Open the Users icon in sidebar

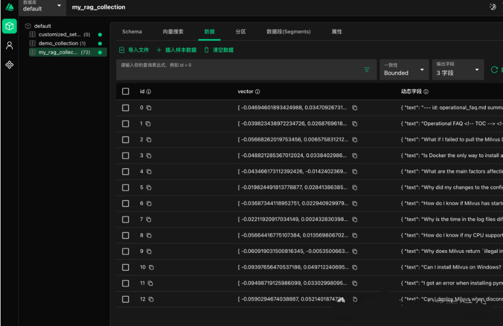(9, 45)
